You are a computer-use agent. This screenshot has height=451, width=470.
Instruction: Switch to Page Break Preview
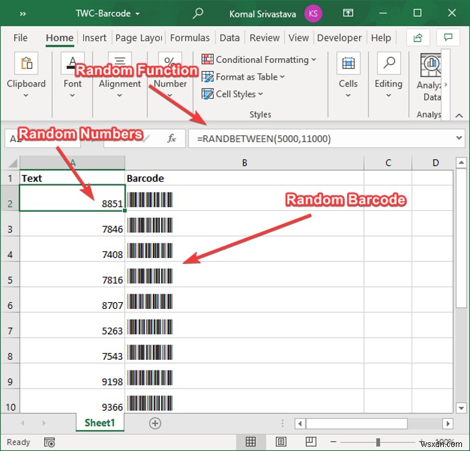tap(310, 442)
